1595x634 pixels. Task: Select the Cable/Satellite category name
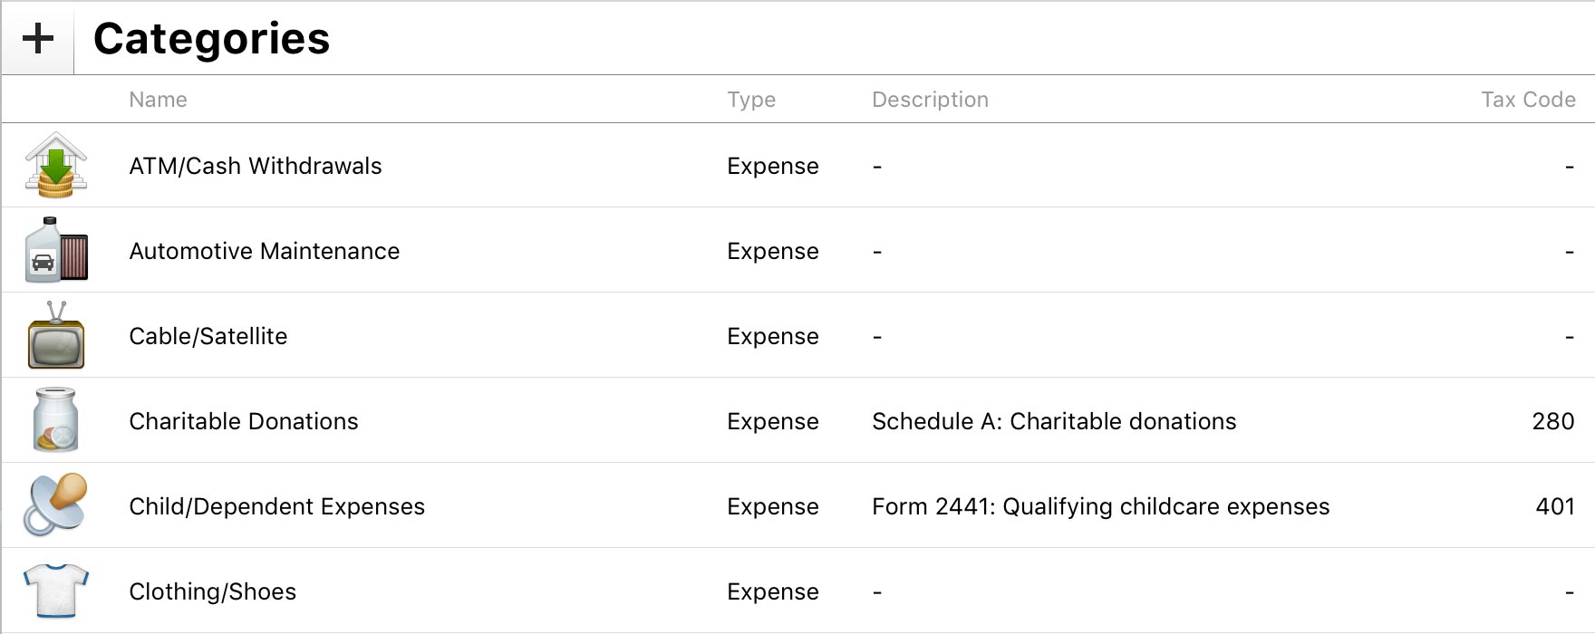click(208, 337)
